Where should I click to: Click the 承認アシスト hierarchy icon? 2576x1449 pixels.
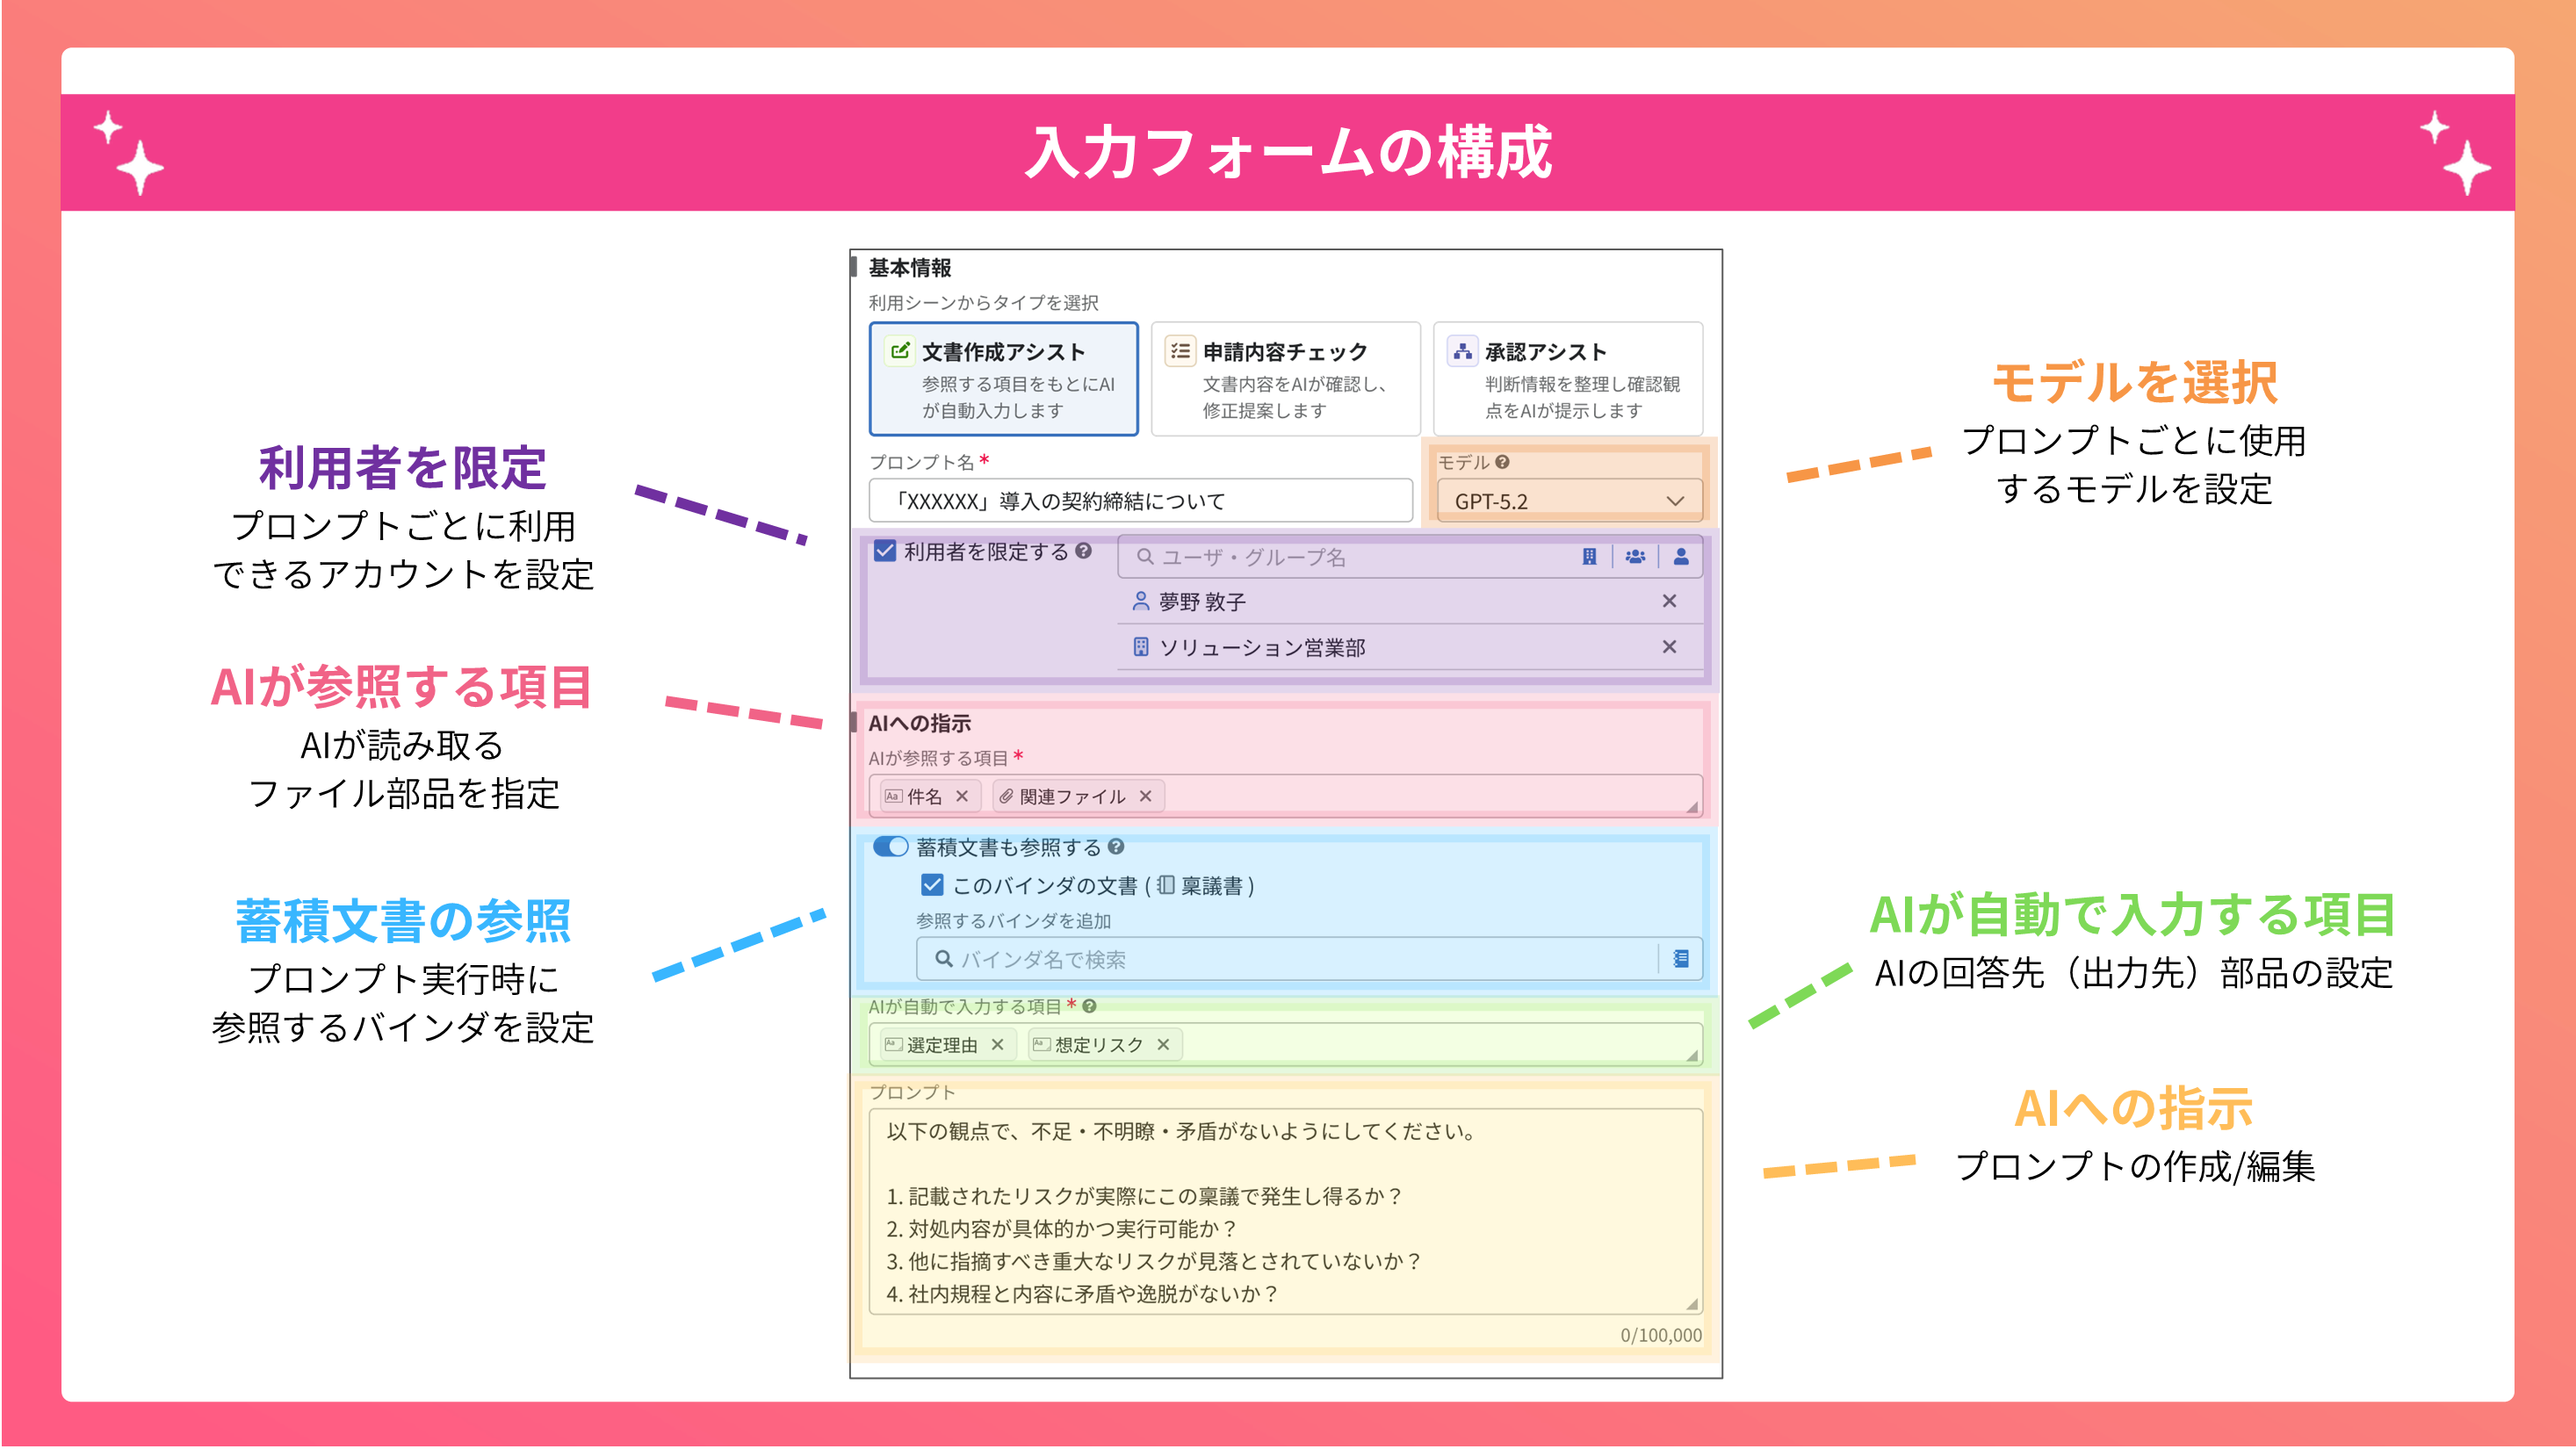[1463, 350]
